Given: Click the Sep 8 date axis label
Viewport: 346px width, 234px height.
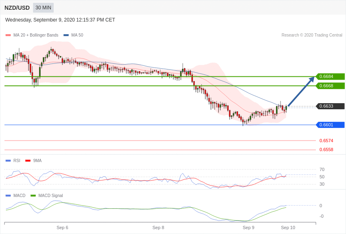Looking at the screenshot, I should (x=158, y=227).
